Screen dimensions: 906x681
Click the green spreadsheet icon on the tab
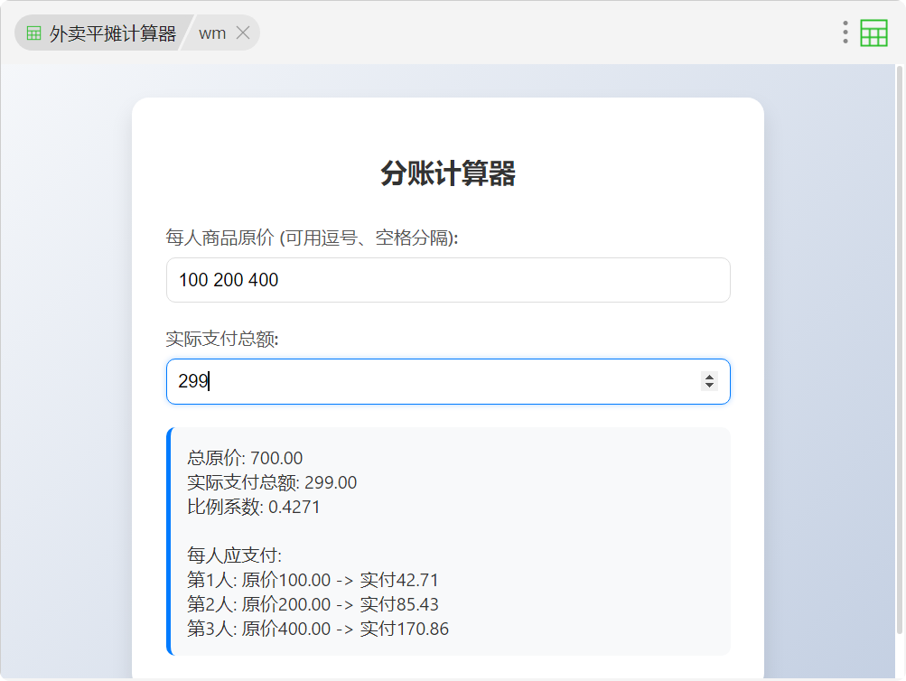34,33
